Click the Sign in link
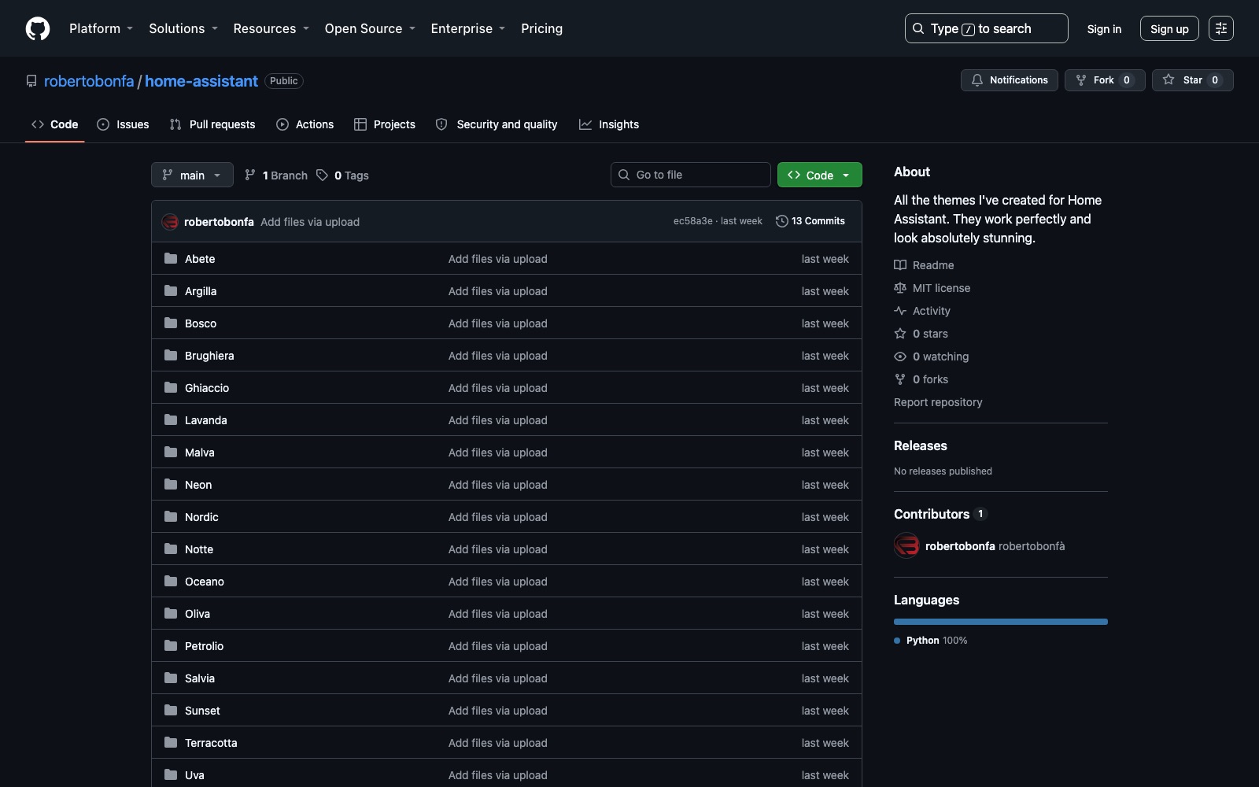 [1104, 28]
